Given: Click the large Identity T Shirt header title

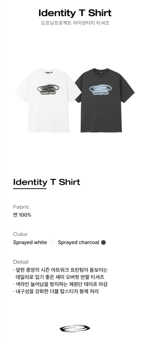Looking at the screenshot, I should click(x=75, y=13).
